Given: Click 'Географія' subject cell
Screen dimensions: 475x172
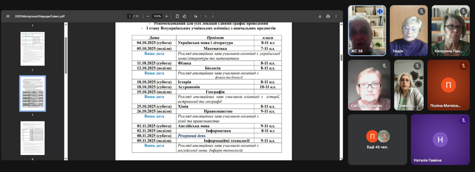Looking at the screenshot, I should [x=215, y=92].
